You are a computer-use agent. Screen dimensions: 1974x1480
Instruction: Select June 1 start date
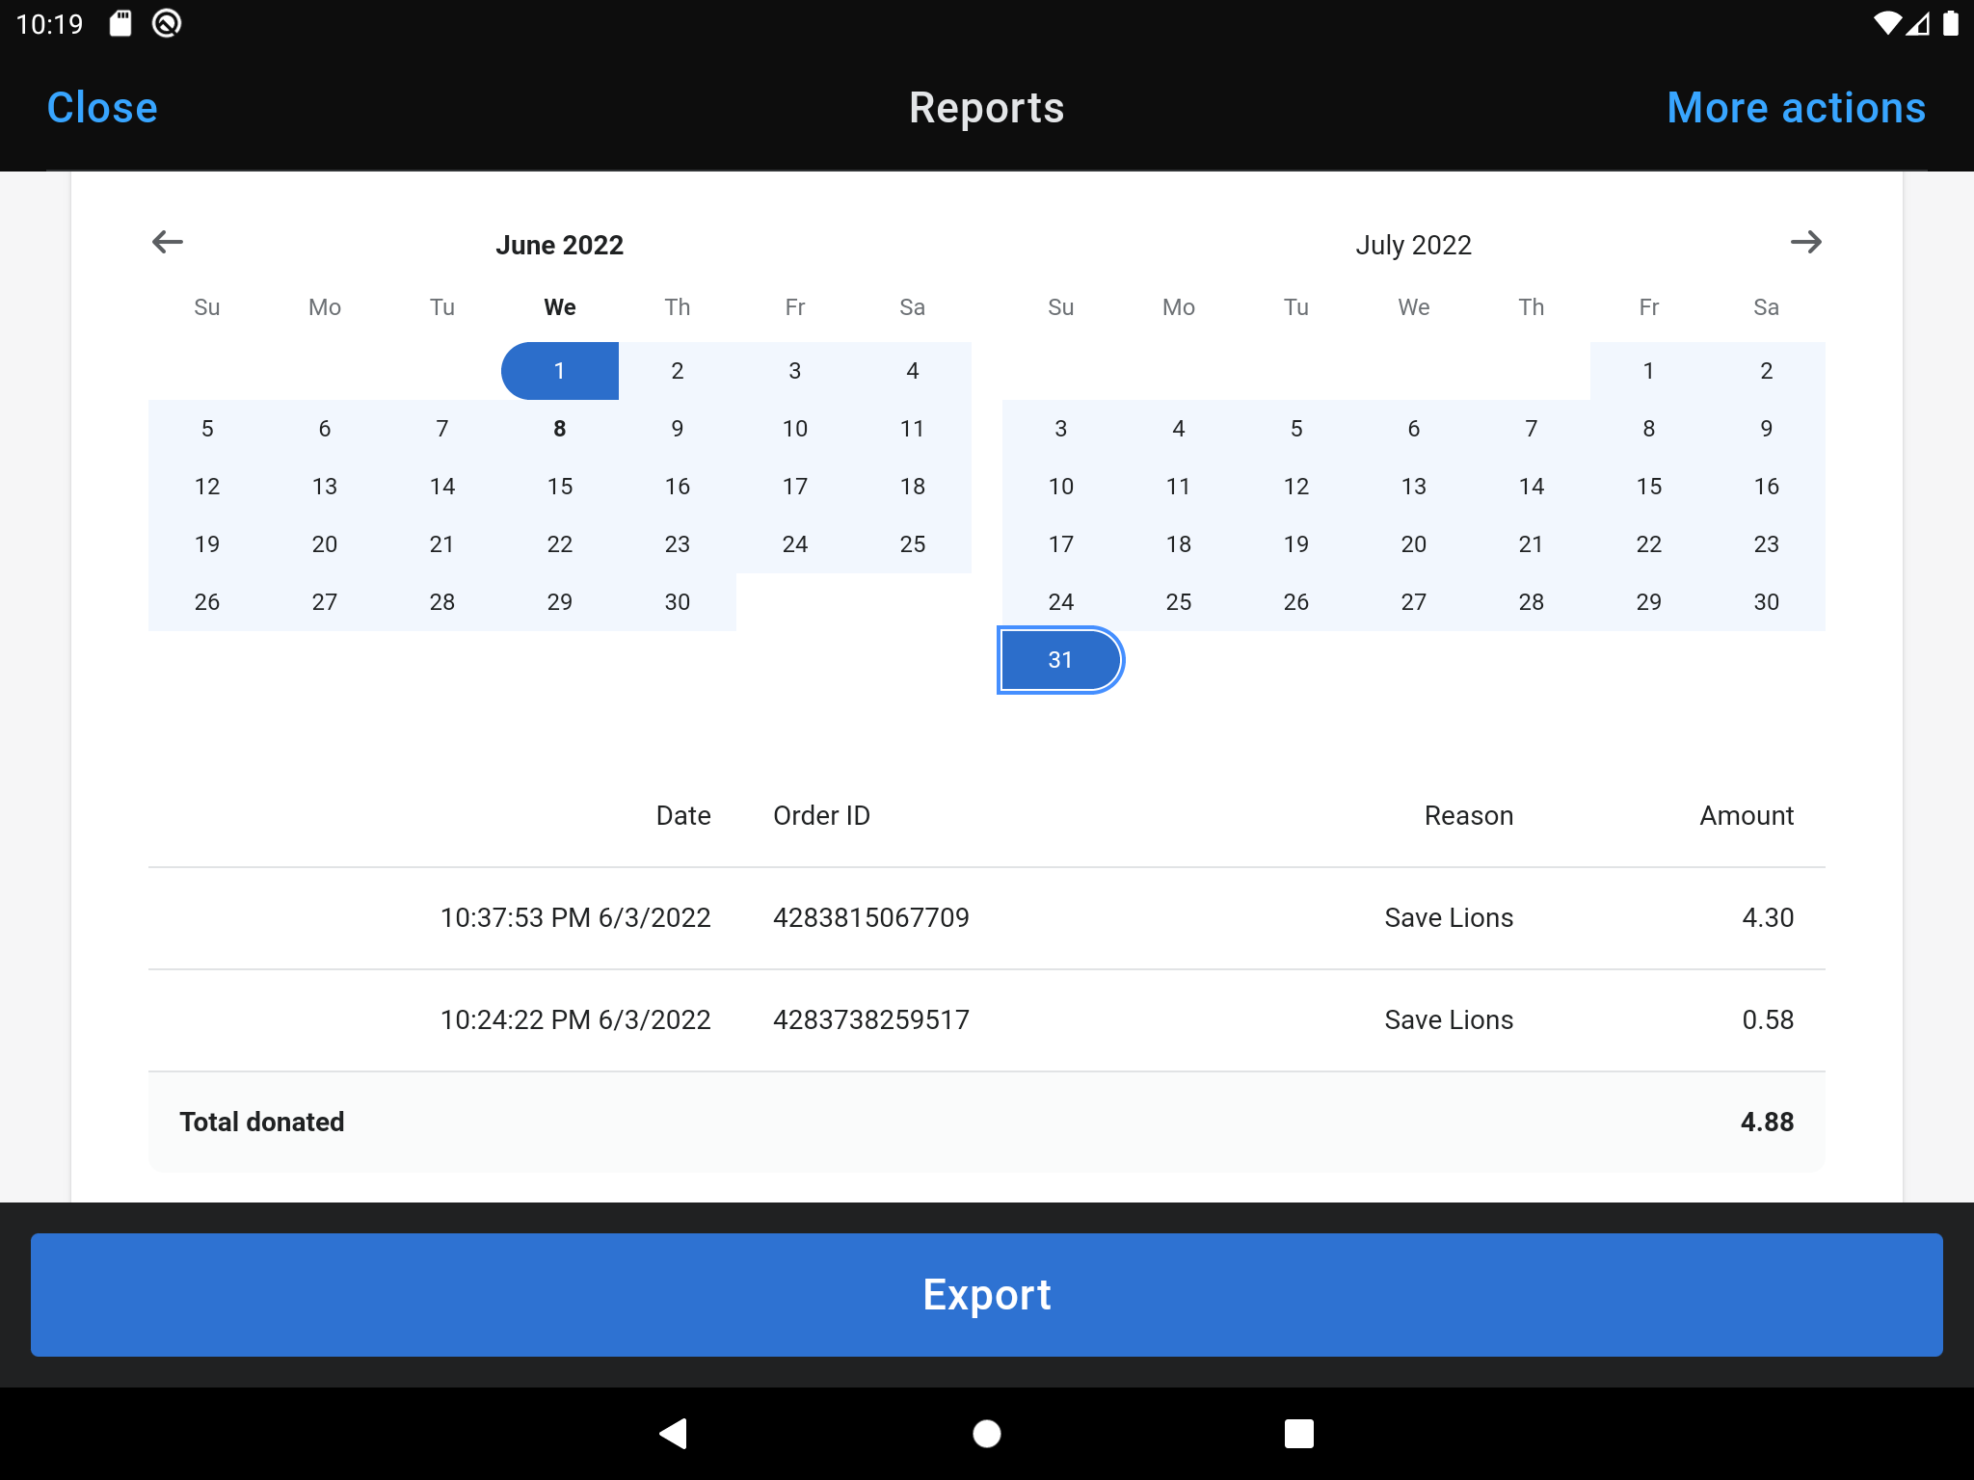[558, 370]
